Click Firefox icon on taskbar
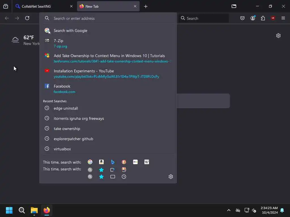 tap(47, 210)
